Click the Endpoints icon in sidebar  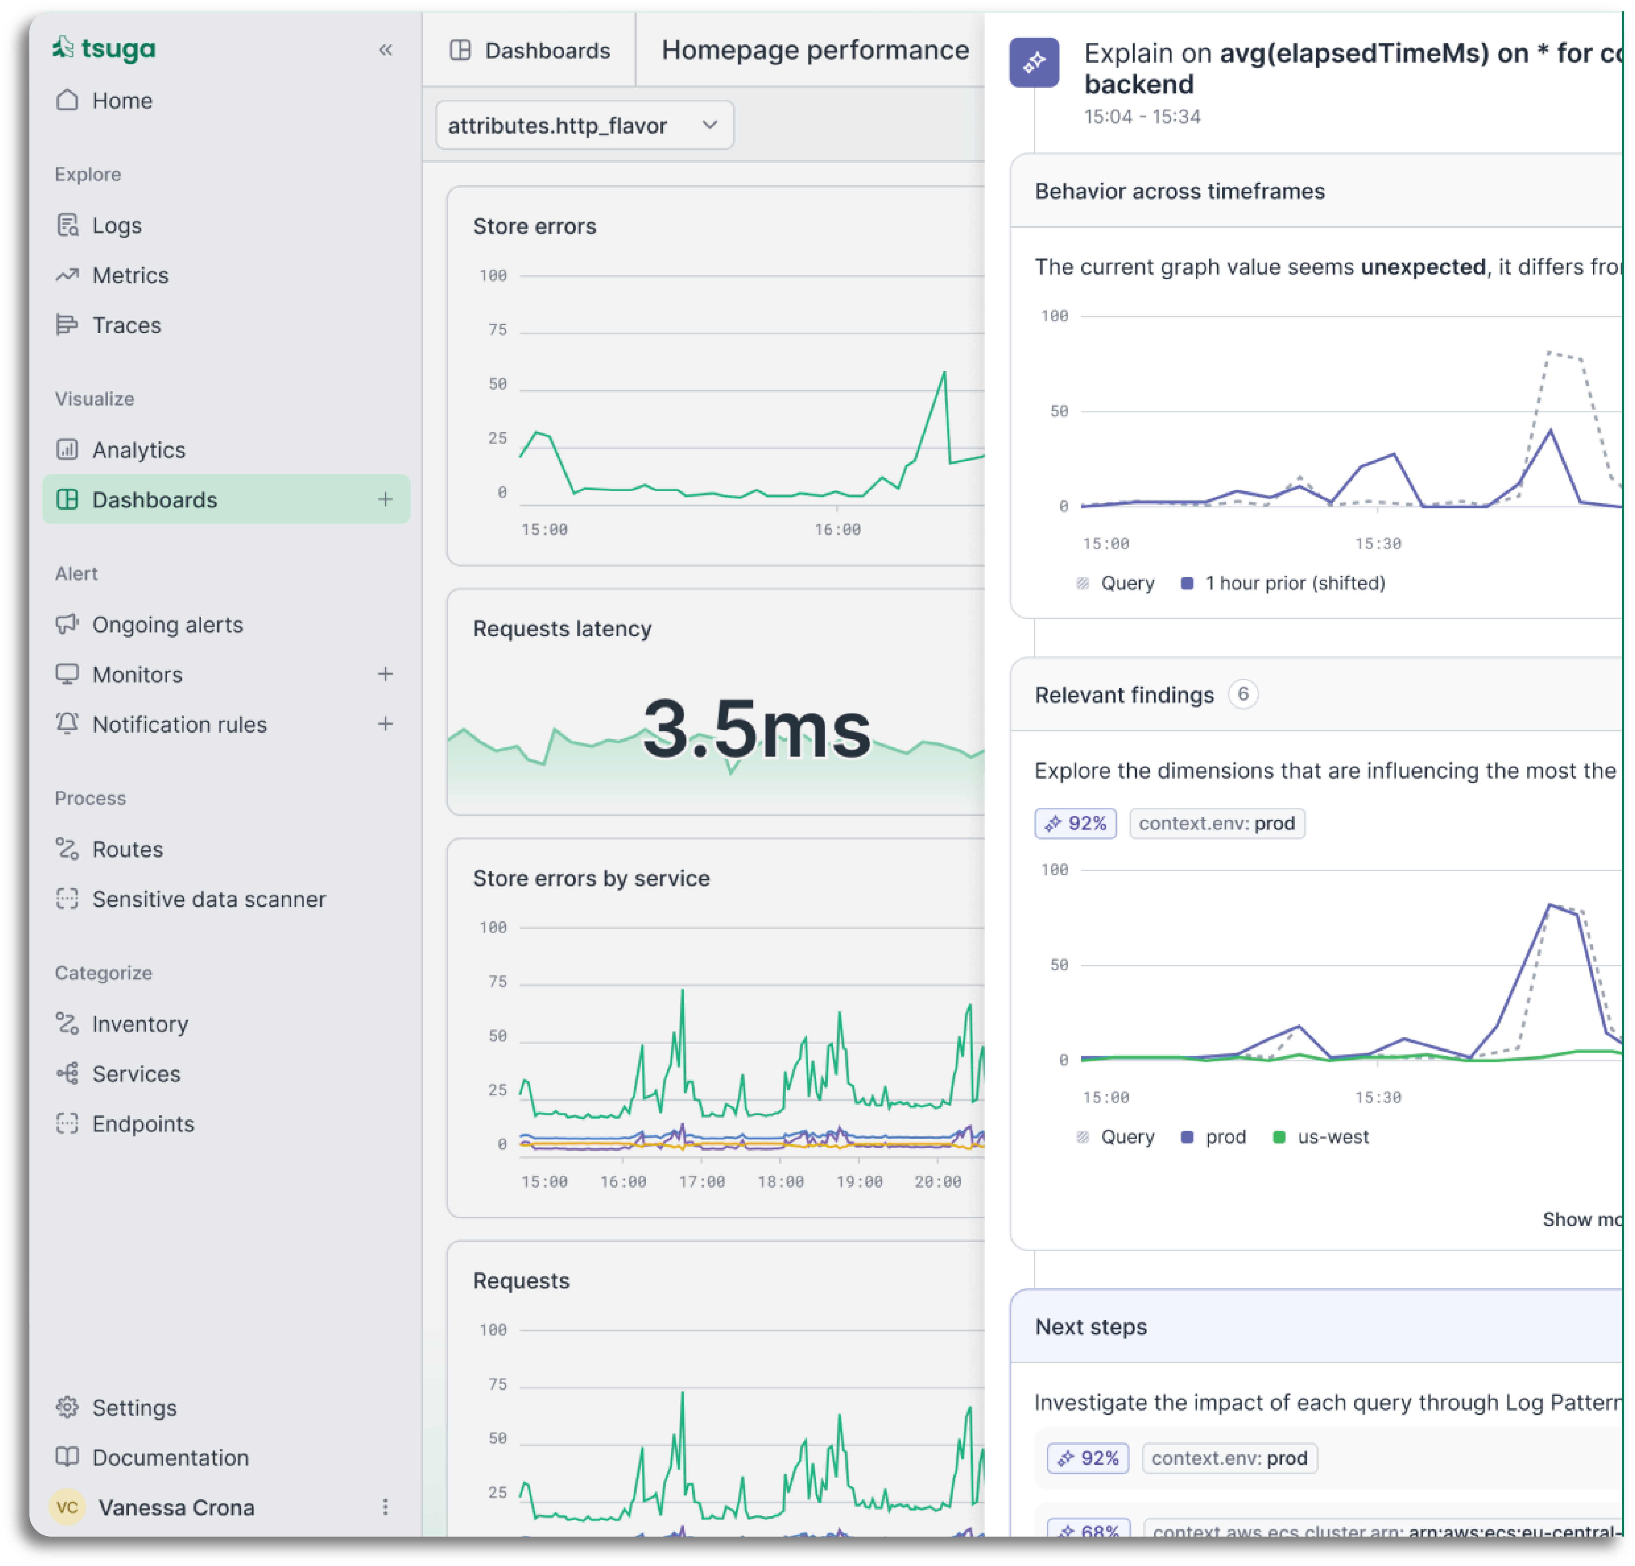(67, 1124)
